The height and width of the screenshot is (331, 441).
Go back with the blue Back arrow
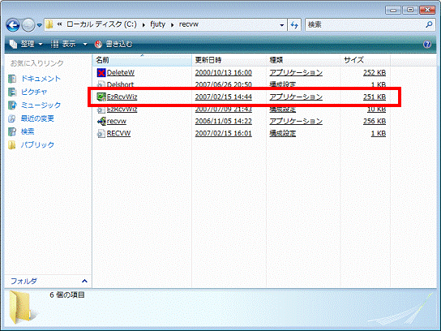pos(13,25)
